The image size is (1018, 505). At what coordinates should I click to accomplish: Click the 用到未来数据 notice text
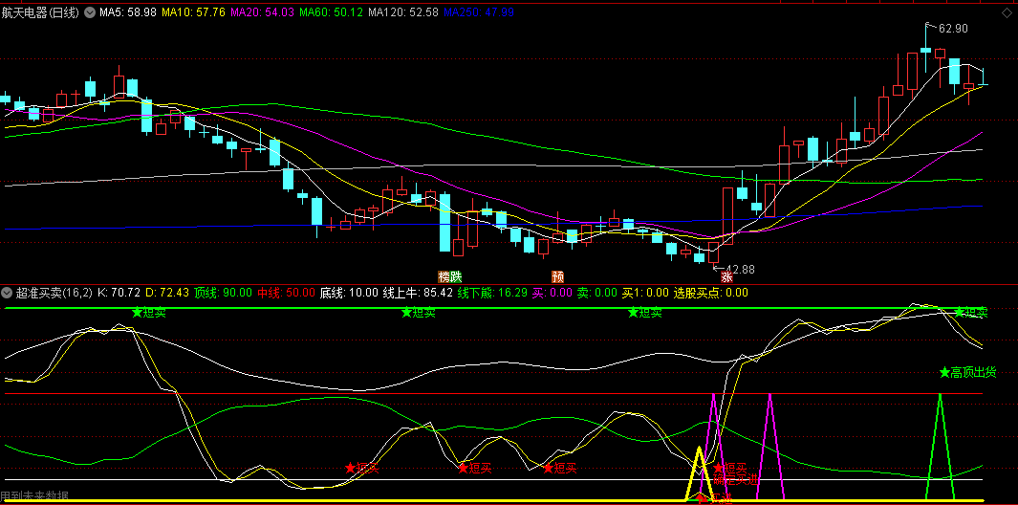pyautogui.click(x=34, y=497)
